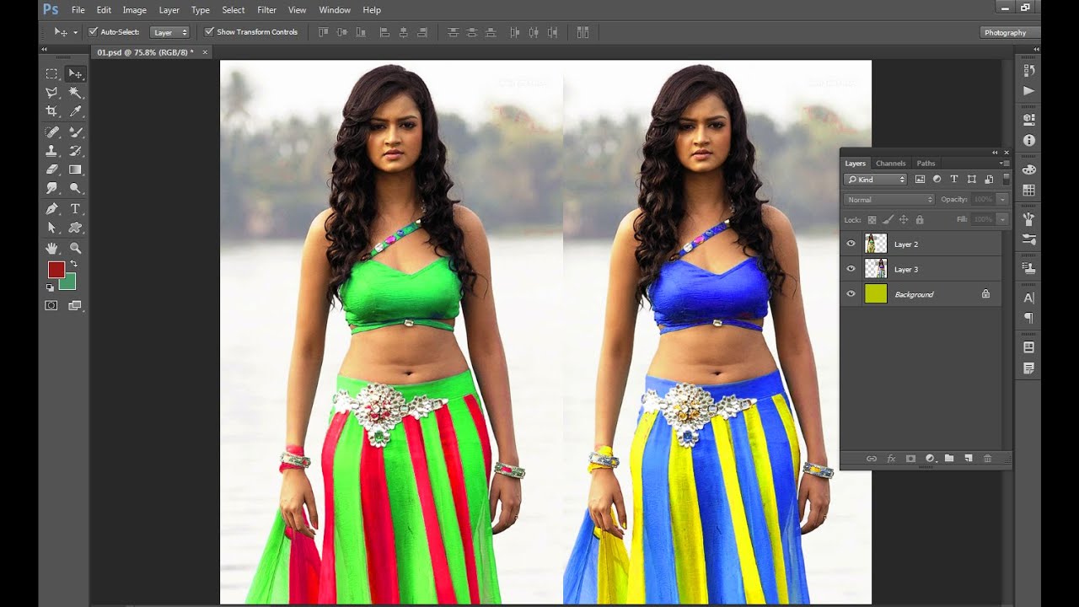The image size is (1079, 607).
Task: Select the Polygonal Lasso tool
Action: (51, 92)
